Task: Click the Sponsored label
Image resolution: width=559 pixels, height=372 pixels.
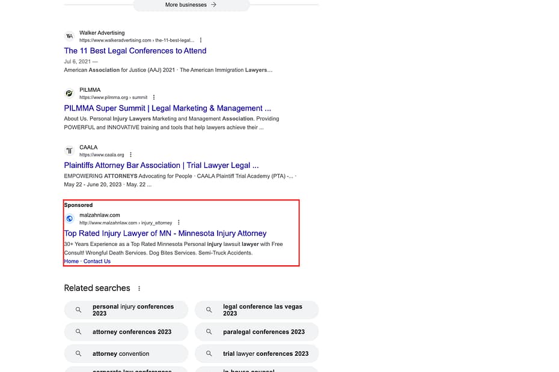Action: pyautogui.click(x=78, y=205)
